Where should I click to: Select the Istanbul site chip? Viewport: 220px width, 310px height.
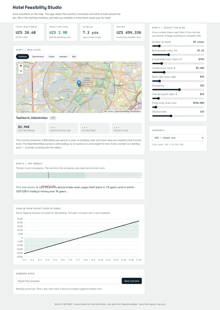63,57
